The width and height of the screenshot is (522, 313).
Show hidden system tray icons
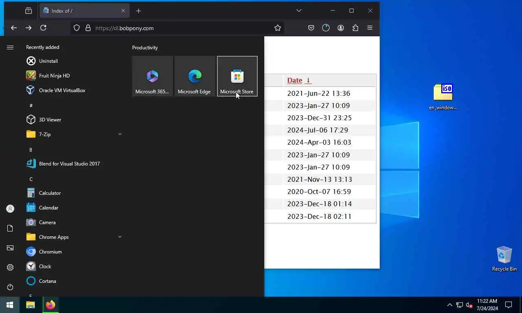coord(449,305)
